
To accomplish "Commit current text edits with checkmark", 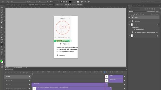I will (x=85, y=2).
